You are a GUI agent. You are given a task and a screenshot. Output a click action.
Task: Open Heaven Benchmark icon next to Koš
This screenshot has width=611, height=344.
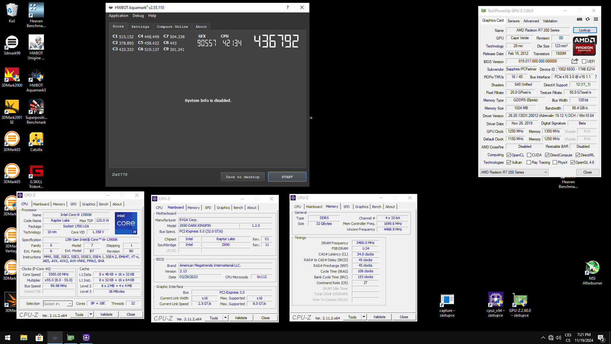point(36,15)
